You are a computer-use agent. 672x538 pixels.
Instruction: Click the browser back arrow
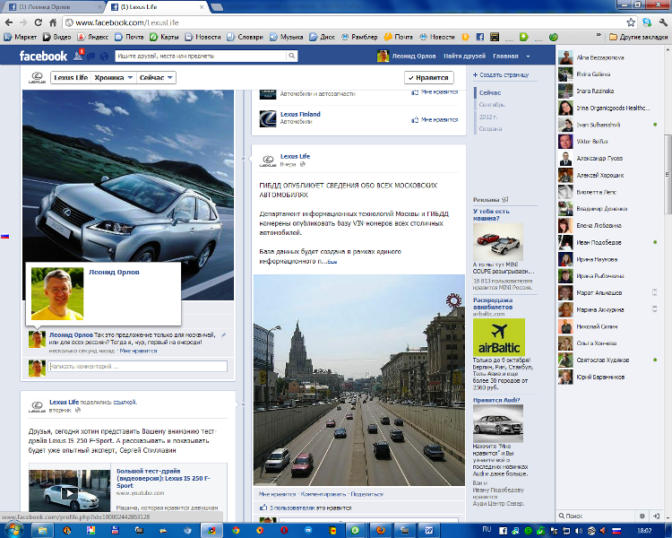9,22
